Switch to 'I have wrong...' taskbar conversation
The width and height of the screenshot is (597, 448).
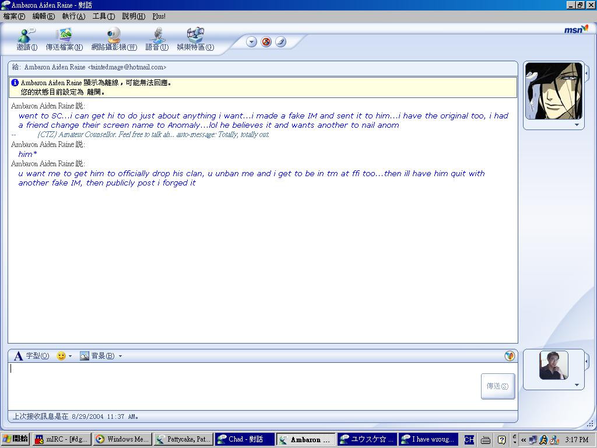(429, 439)
